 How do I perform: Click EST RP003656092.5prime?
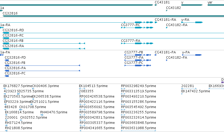(x=97, y=107)
